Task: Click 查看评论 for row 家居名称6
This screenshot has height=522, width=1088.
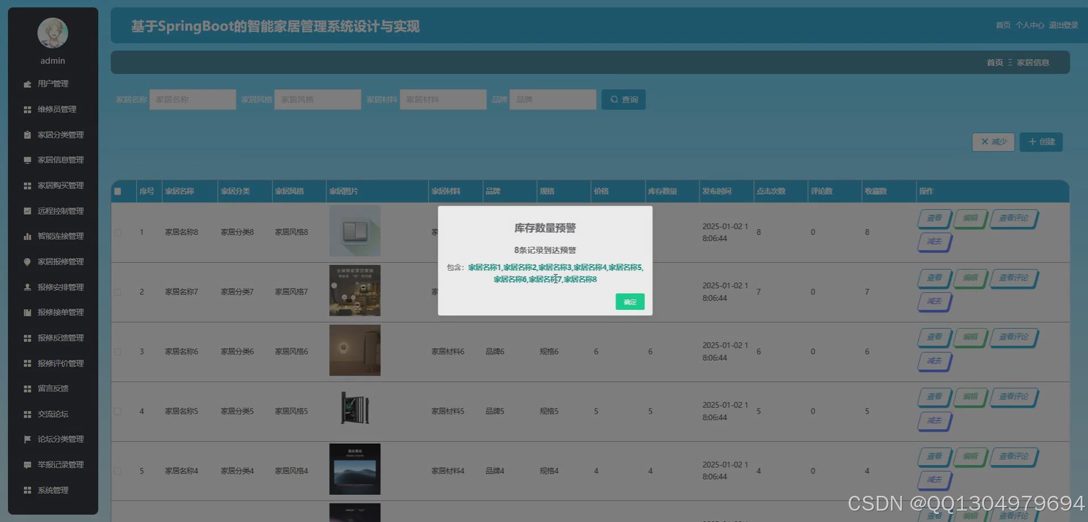Action: tap(1014, 338)
